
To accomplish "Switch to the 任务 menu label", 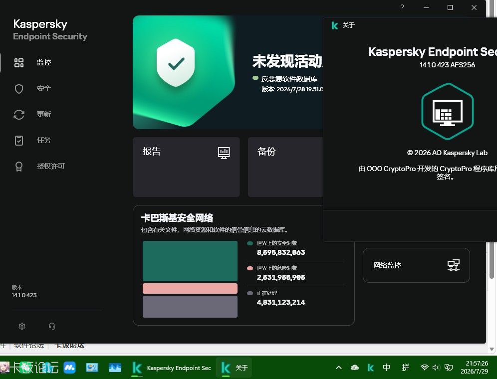I will [44, 140].
